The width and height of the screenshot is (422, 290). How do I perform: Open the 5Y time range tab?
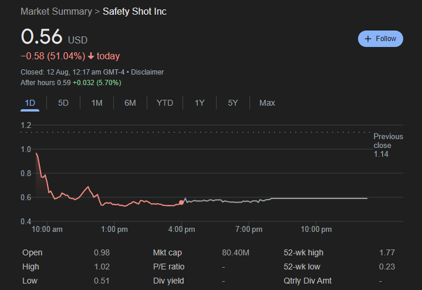point(233,103)
